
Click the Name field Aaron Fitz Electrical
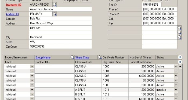pos(60,9)
